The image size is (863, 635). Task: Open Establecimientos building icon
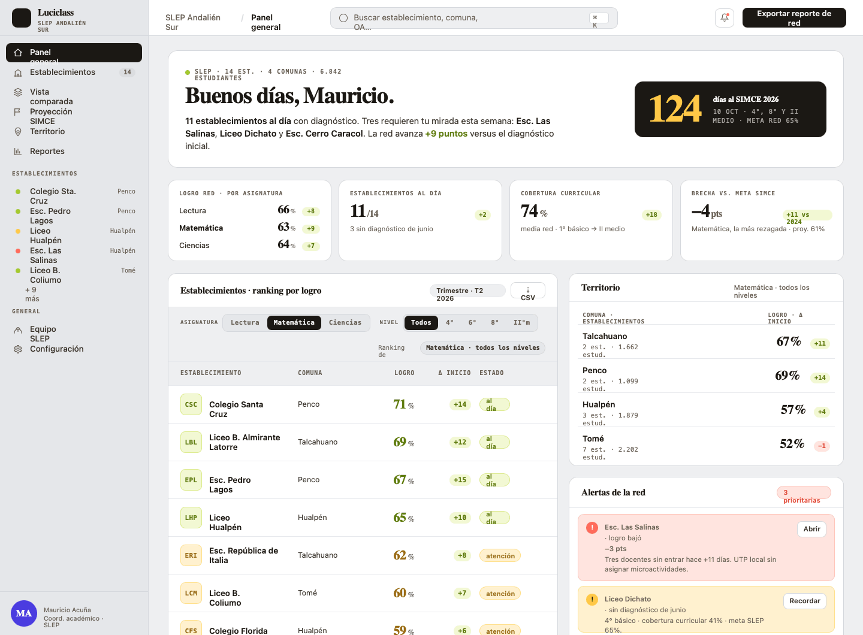(x=18, y=72)
